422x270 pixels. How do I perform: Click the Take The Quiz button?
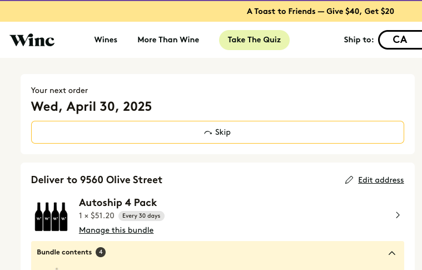point(254,40)
